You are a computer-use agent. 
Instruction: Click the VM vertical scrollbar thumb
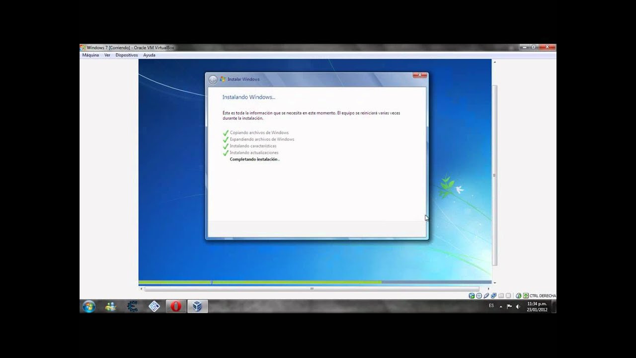[x=494, y=175]
